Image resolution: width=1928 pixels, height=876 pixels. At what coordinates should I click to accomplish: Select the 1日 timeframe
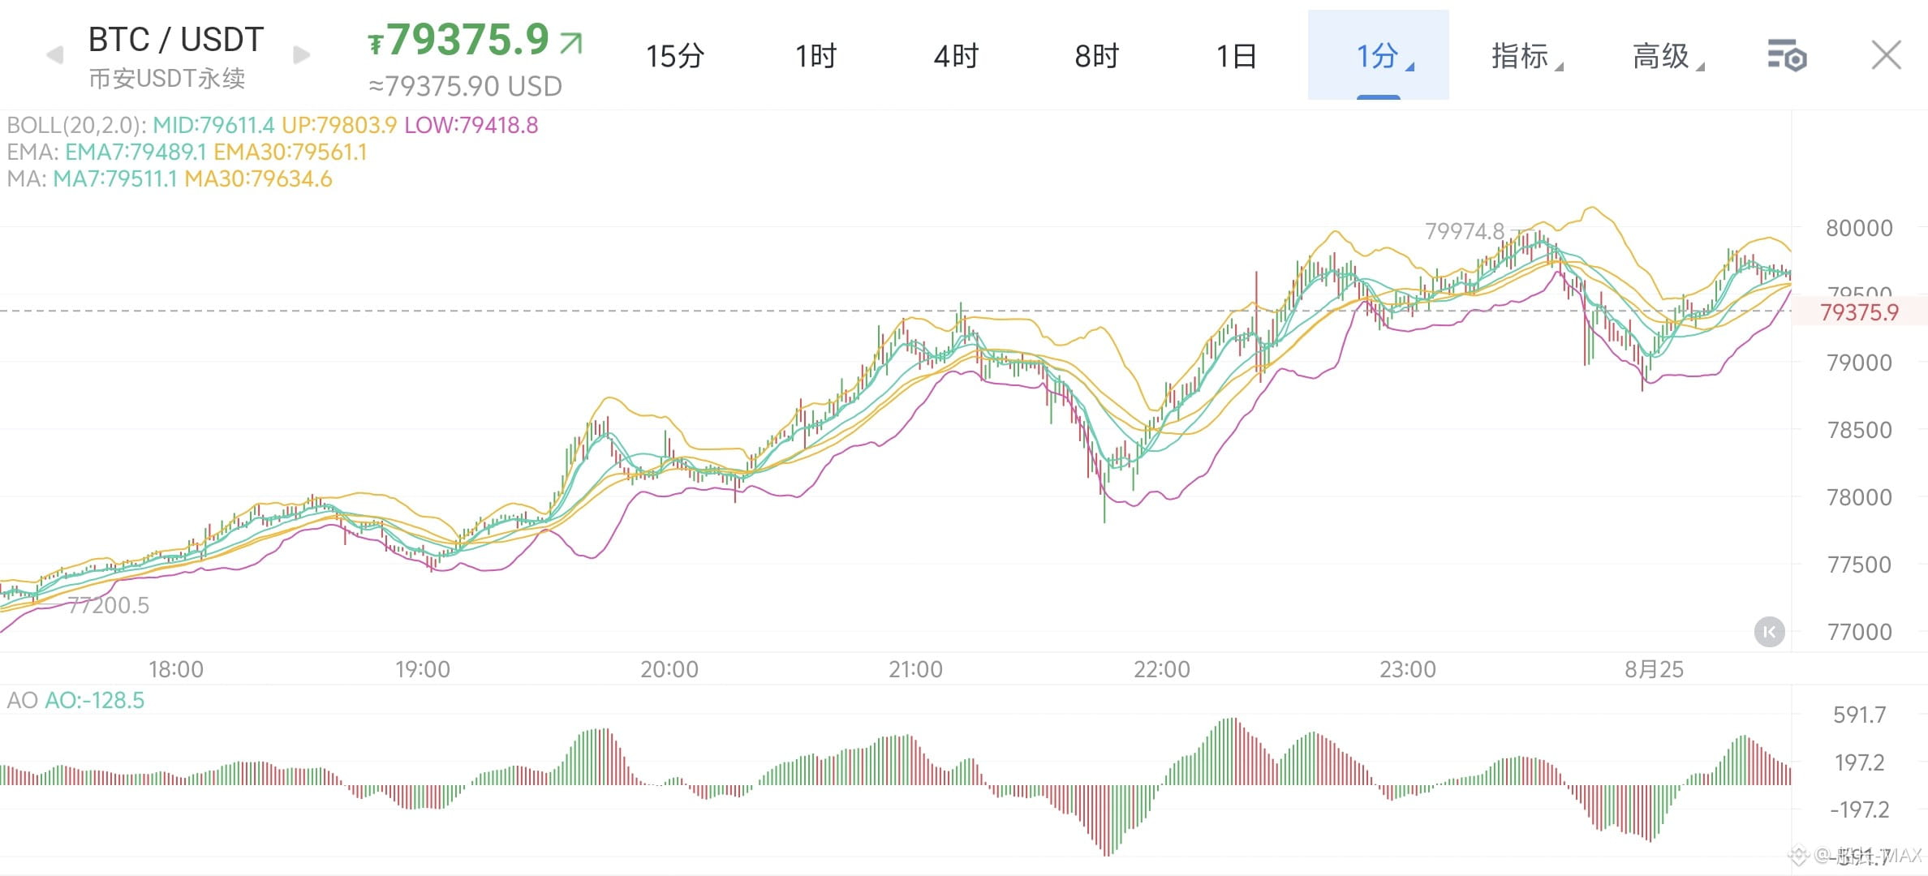(x=1237, y=56)
